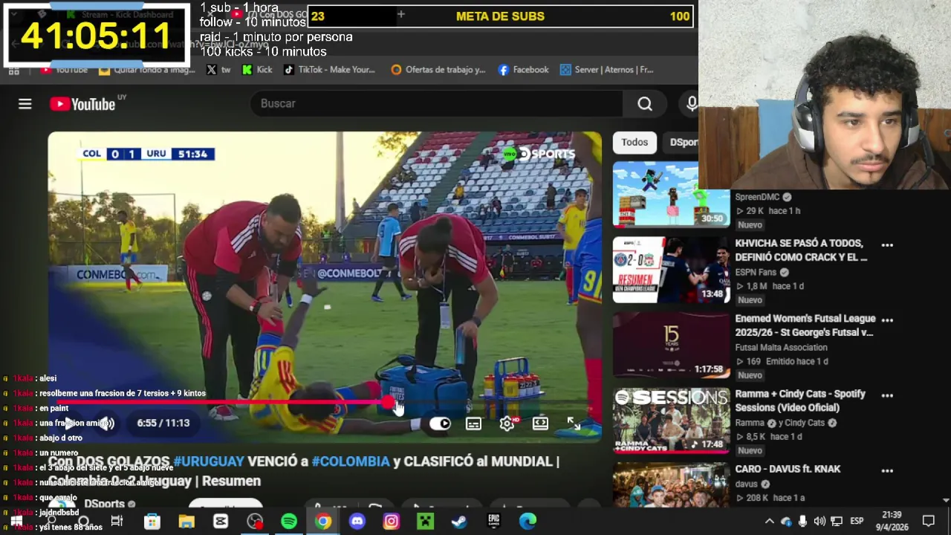951x535 pixels.
Task: Open the #COLOMBIA hashtag in title
Action: click(x=351, y=461)
